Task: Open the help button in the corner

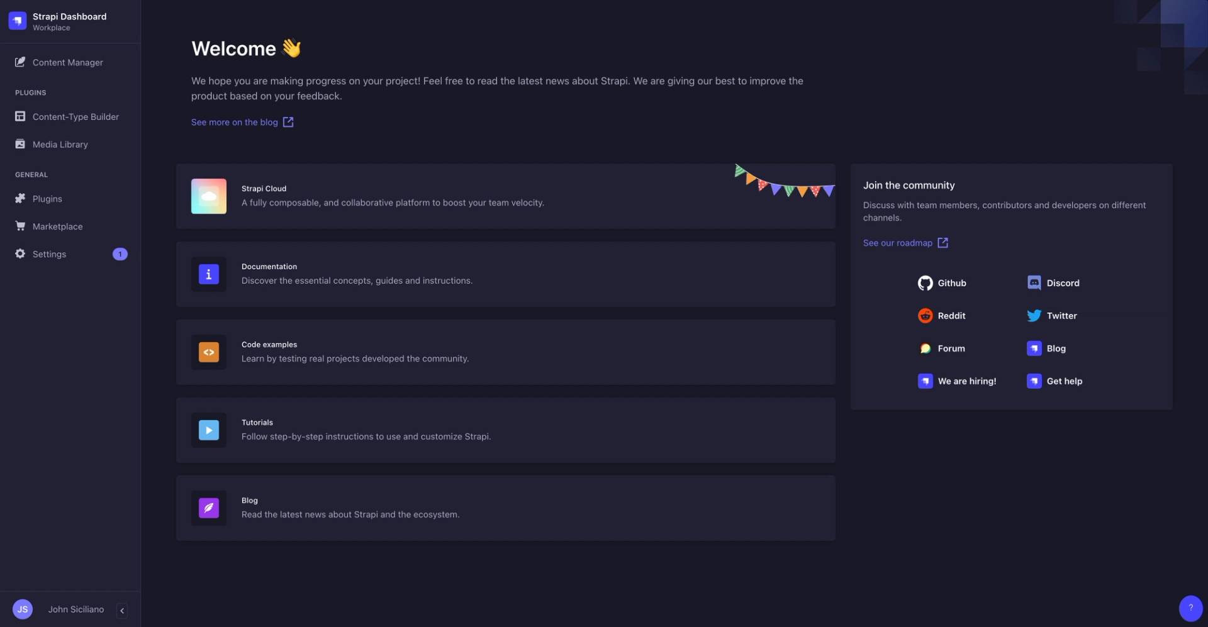Action: click(x=1190, y=608)
